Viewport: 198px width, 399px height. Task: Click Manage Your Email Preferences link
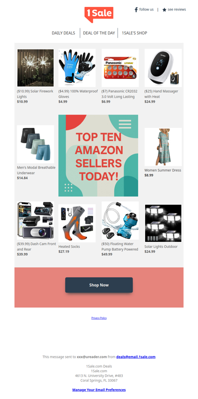pos(99,390)
